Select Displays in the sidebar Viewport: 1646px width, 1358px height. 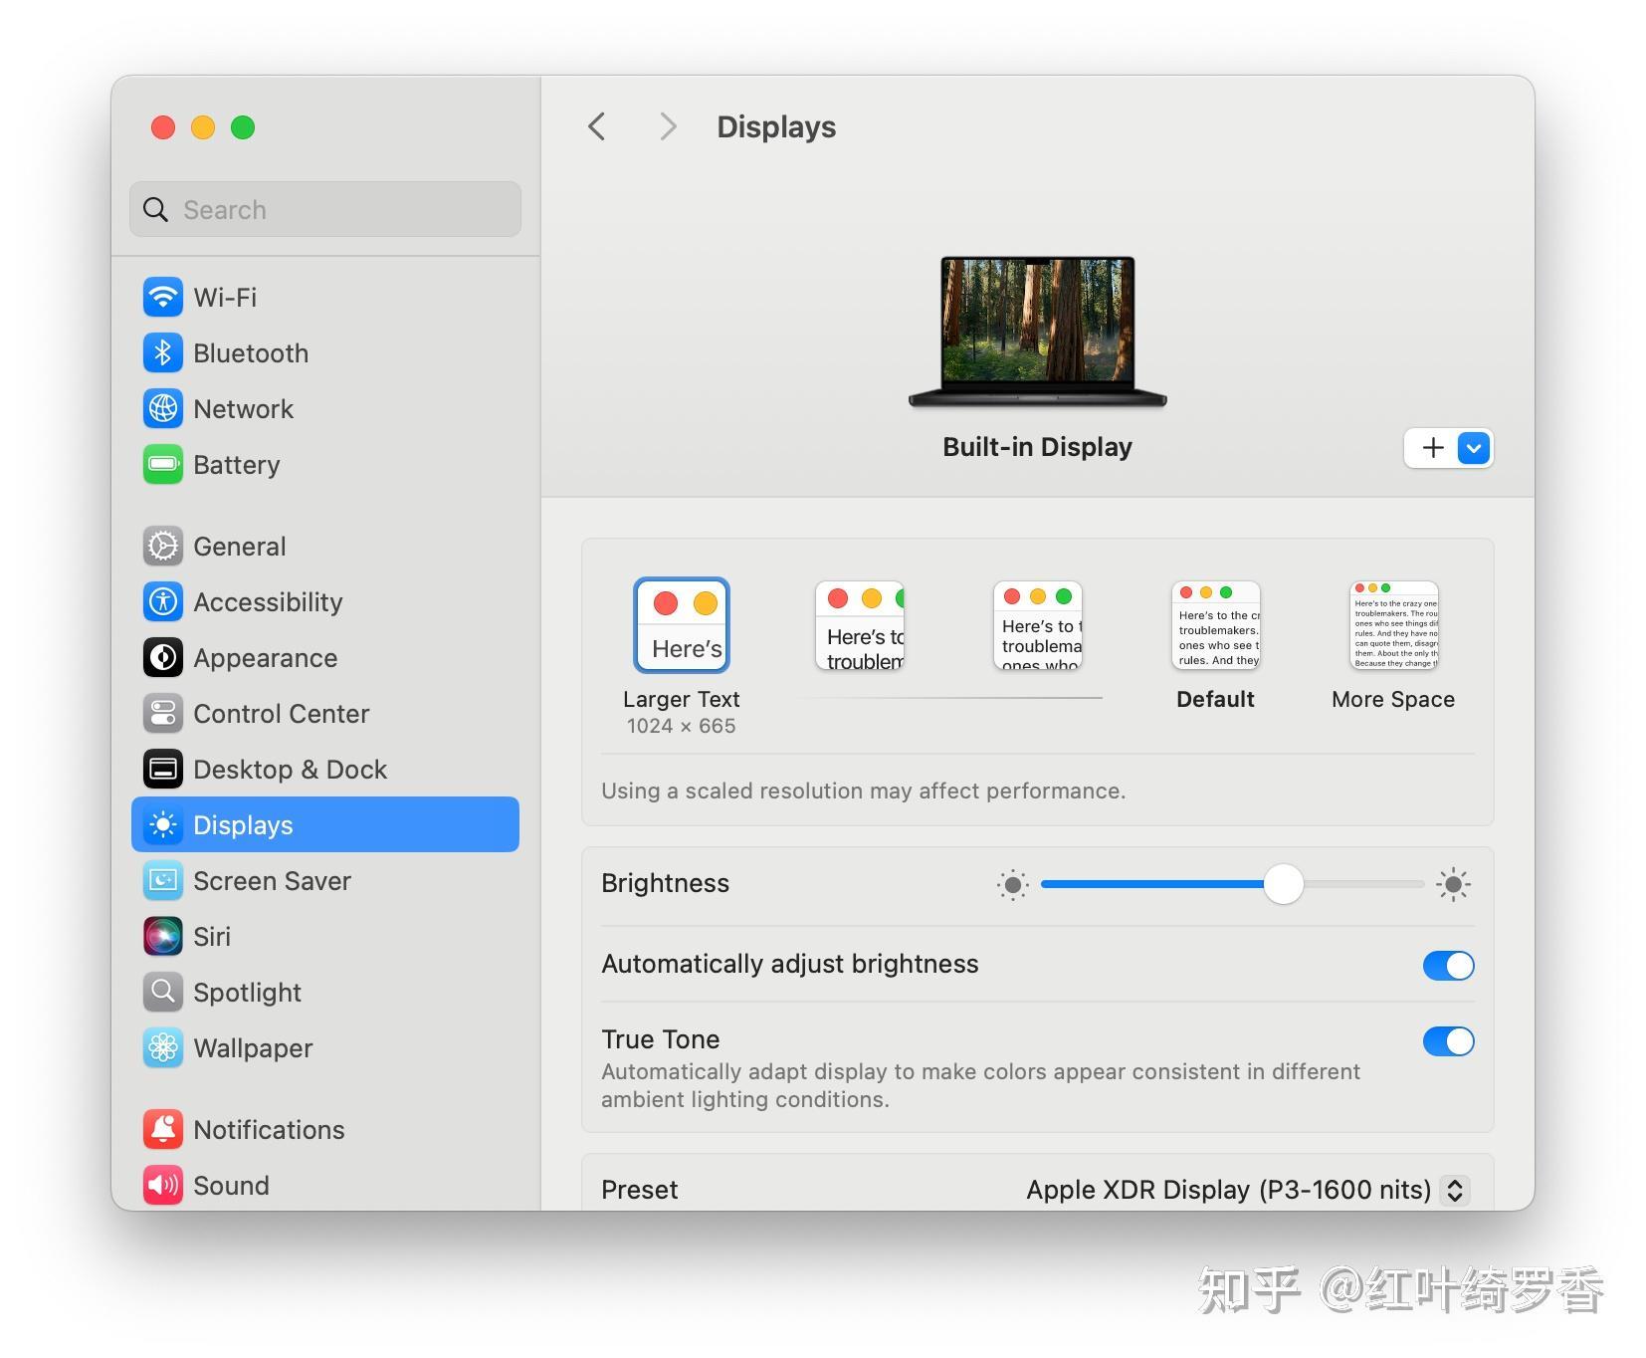pyautogui.click(x=242, y=824)
